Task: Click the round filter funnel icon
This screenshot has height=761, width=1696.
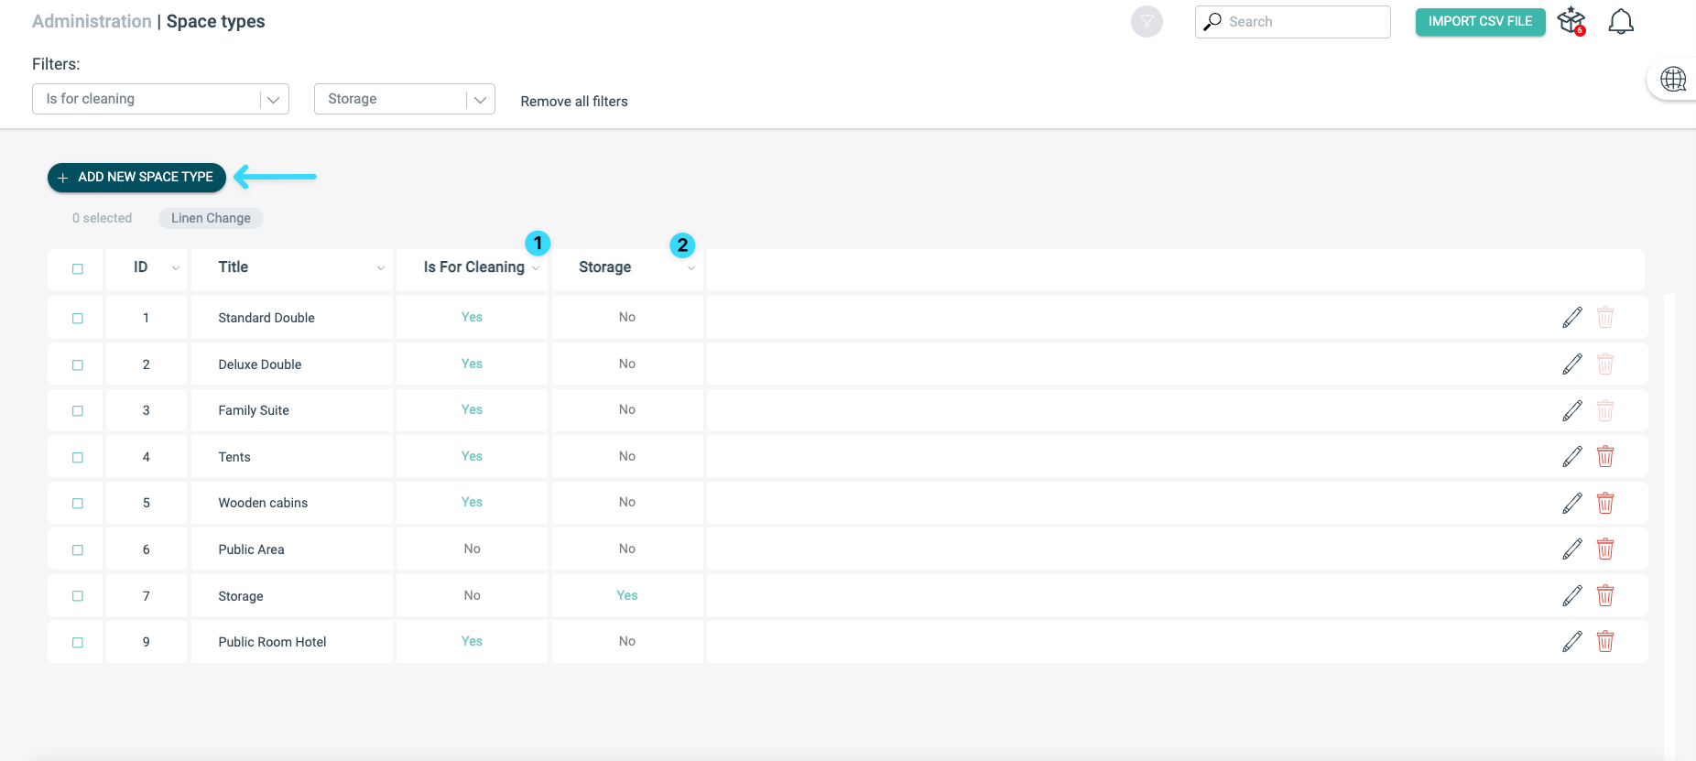Action: (x=1147, y=21)
